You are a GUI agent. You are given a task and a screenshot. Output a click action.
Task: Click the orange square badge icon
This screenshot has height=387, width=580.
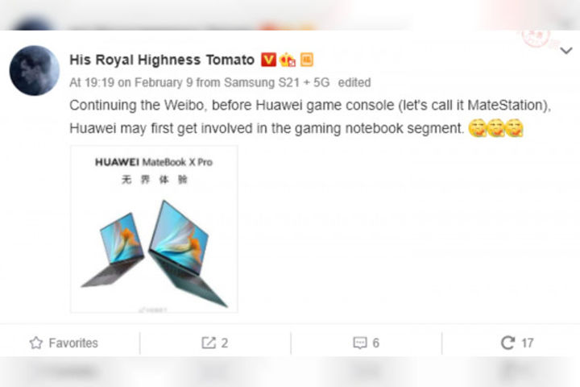[307, 60]
